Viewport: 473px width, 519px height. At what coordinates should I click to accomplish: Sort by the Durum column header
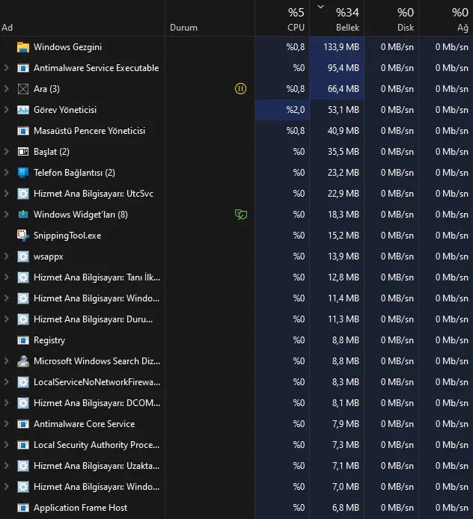210,18
